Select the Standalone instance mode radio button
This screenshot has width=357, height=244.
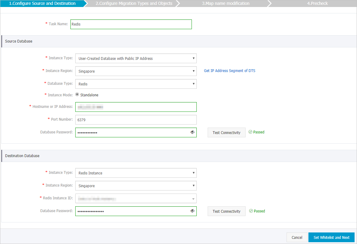pyautogui.click(x=77, y=95)
